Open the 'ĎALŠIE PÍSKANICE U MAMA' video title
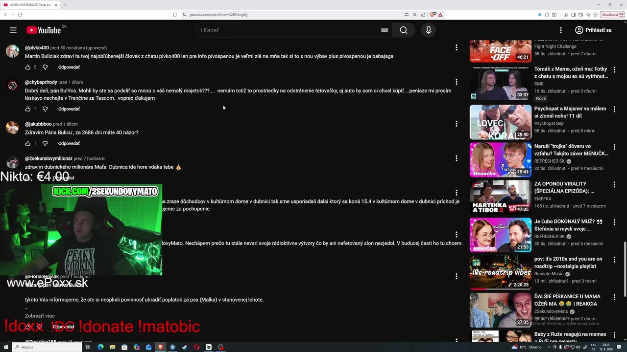This screenshot has height=352, width=627. pyautogui.click(x=567, y=300)
